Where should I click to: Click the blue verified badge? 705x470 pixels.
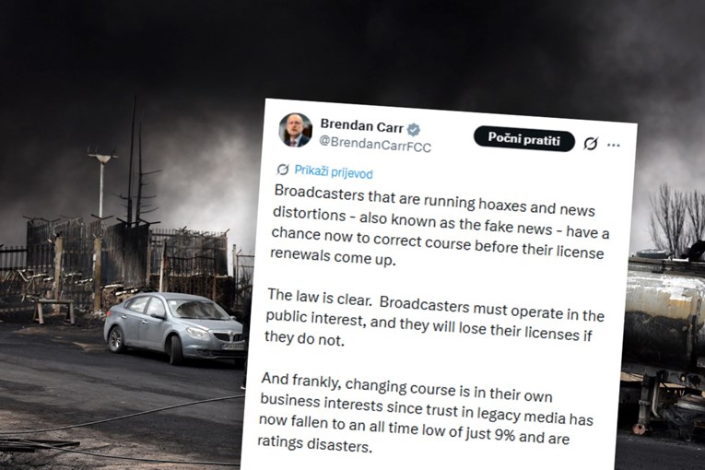pos(414,130)
